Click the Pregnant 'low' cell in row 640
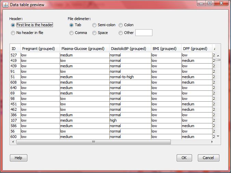The height and width of the screenshot is (173, 231). (x=40, y=88)
